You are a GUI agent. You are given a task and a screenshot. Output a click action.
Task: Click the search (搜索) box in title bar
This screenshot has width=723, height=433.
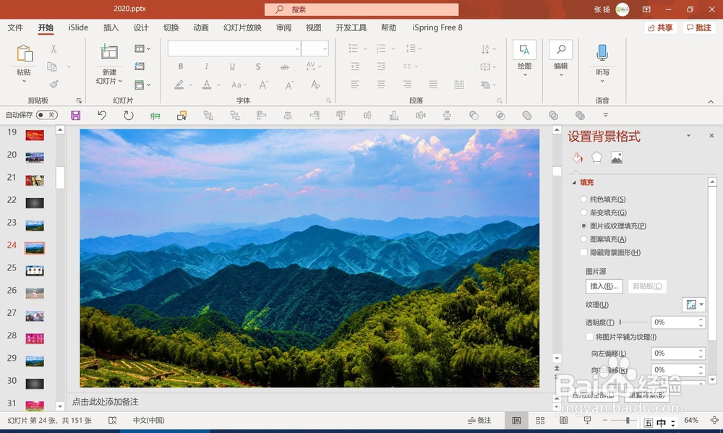[x=361, y=9]
